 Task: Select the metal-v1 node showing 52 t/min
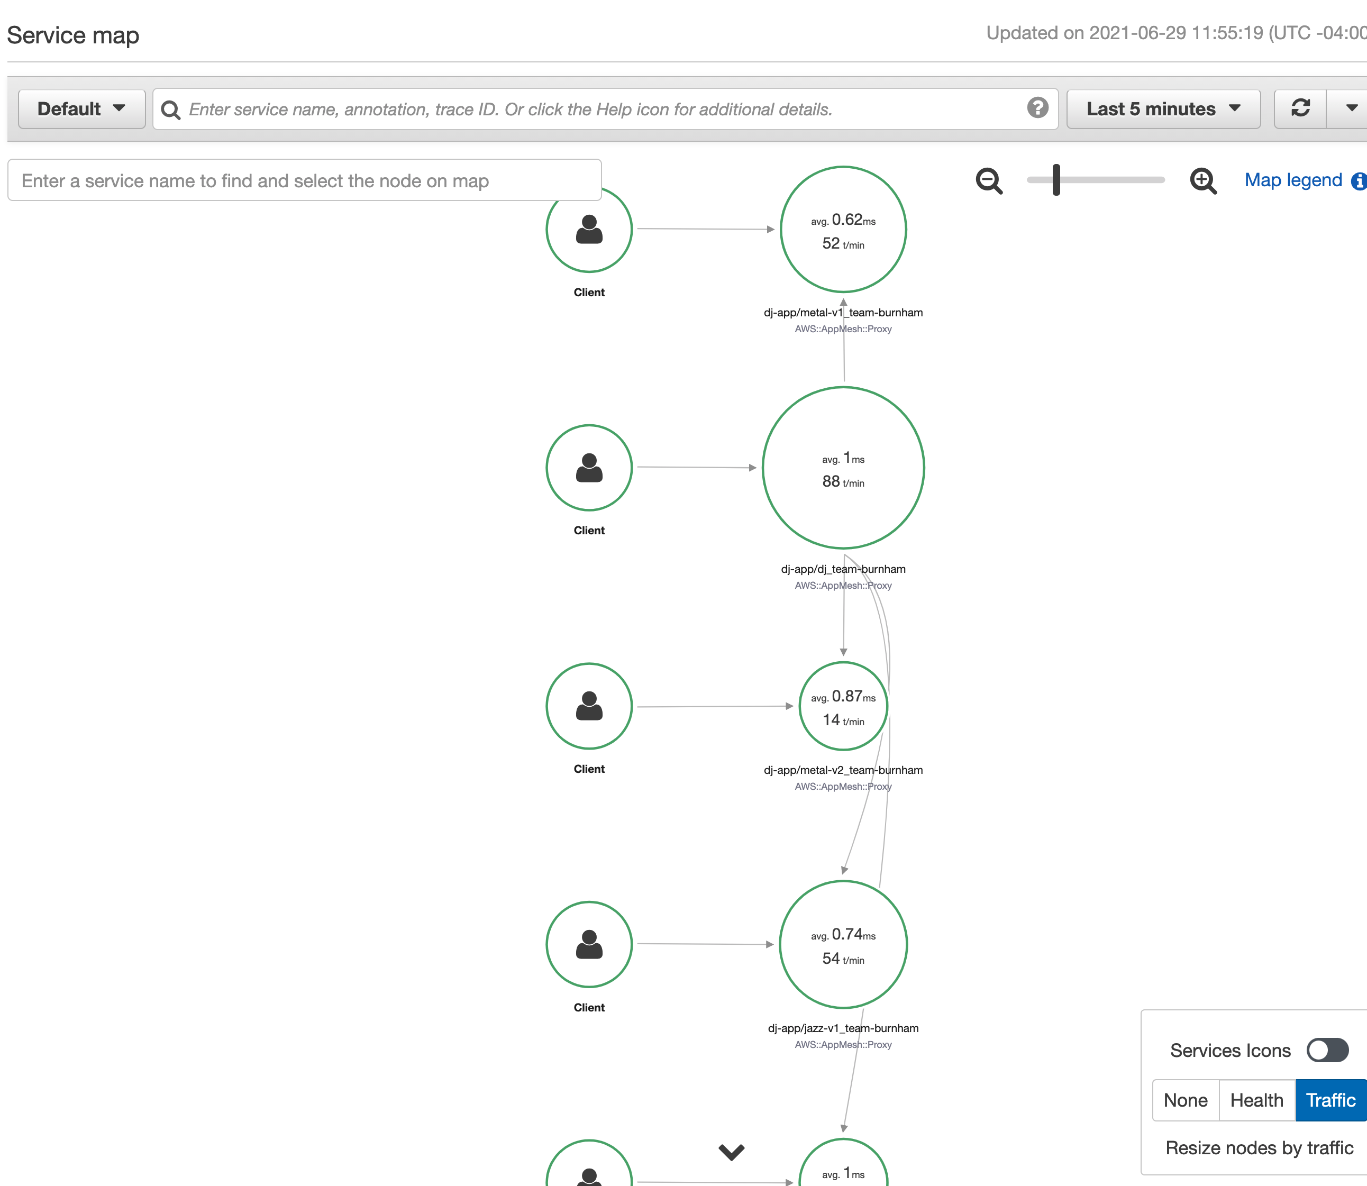coord(843,229)
